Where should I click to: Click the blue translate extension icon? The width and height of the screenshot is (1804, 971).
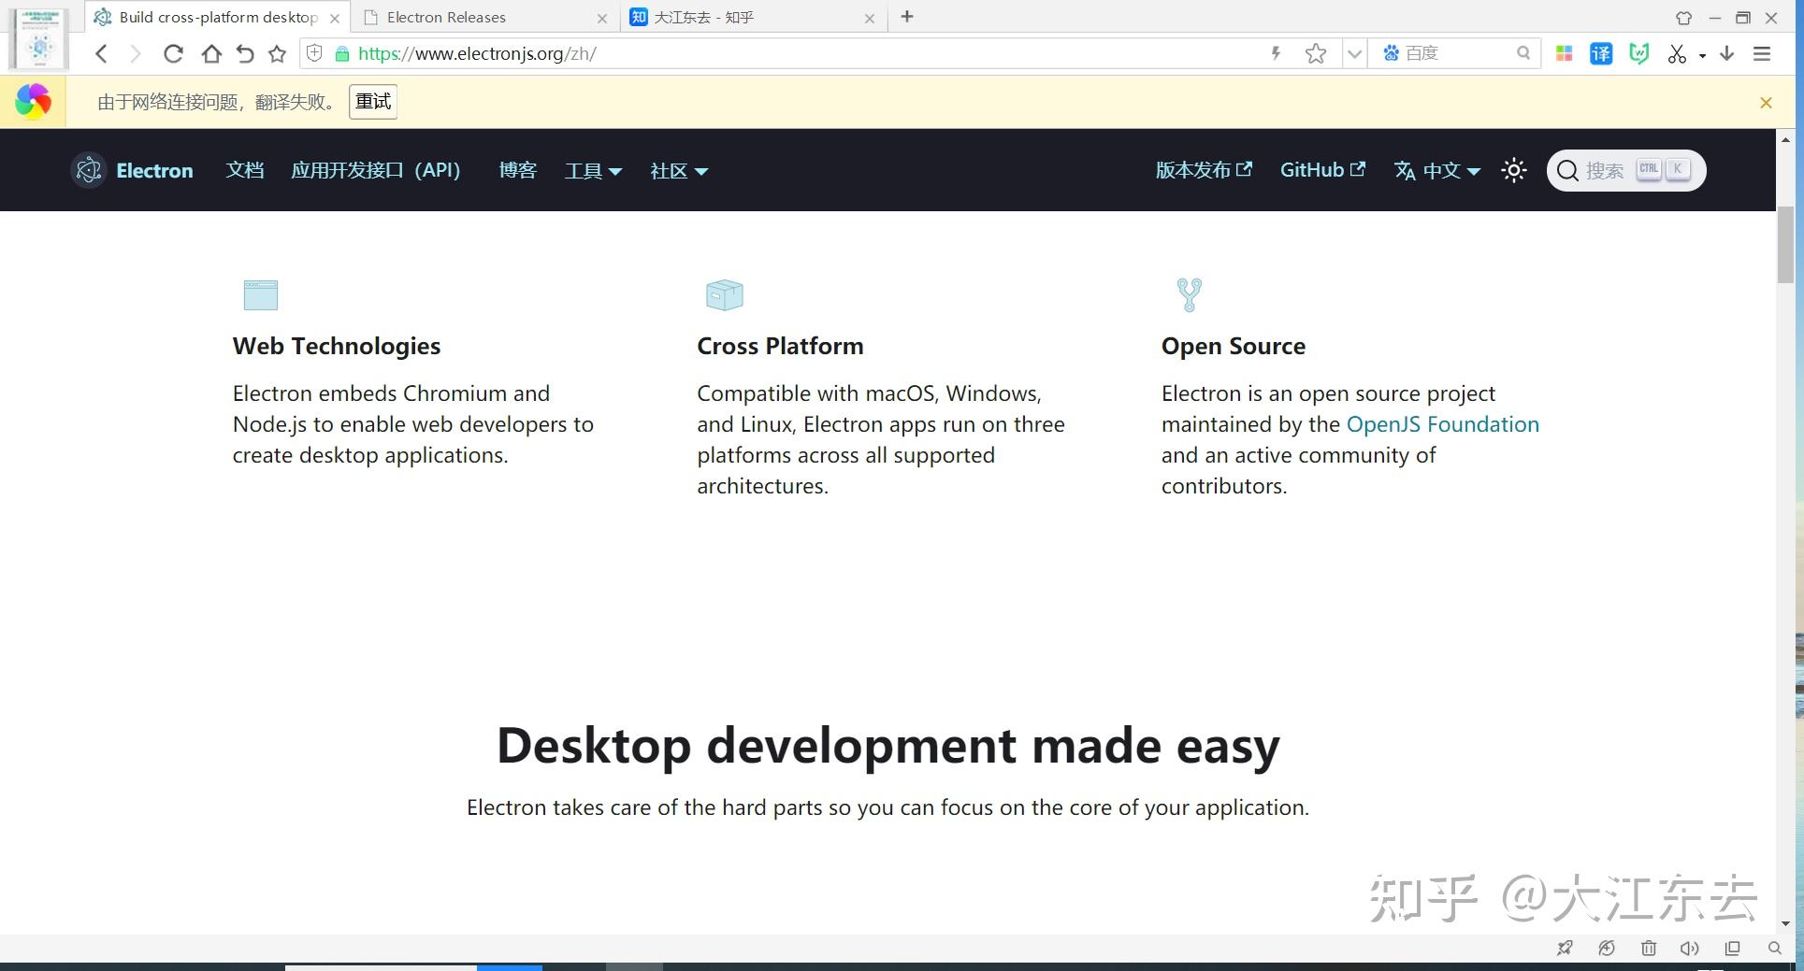[1601, 54]
